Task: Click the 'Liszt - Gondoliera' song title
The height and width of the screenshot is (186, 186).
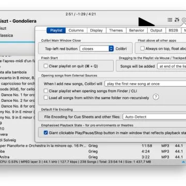Action: pos(18,21)
